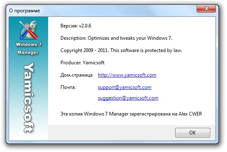The height and width of the screenshot is (152, 227).
Task: Click the Почта: label
Action: tap(68, 87)
